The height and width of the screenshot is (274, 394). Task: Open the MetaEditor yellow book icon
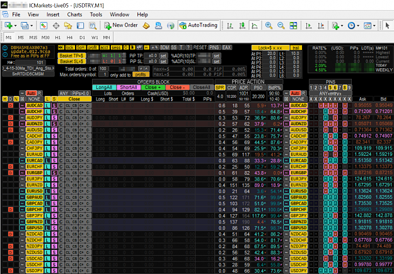pyautogui.click(x=146, y=25)
